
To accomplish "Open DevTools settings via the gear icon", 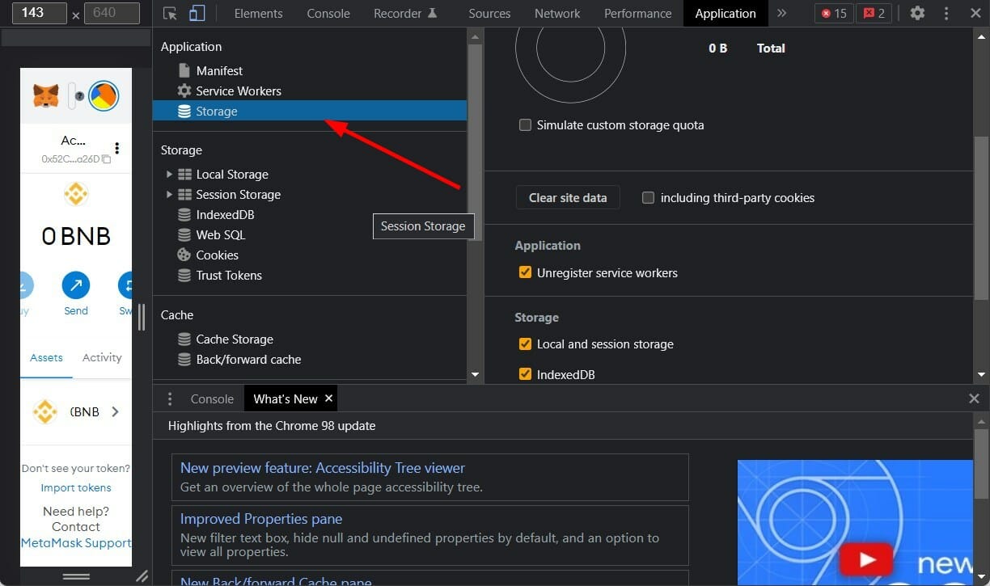I will 916,14.
